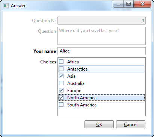Uncheck the North America checkbox
The height and width of the screenshot is (137, 154).
pyautogui.click(x=61, y=97)
